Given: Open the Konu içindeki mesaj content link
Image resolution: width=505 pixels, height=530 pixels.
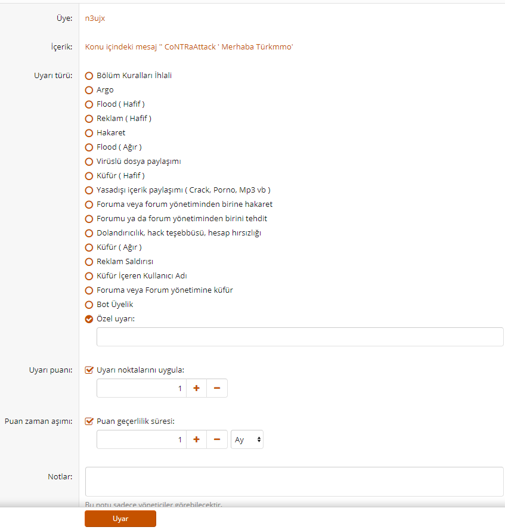Looking at the screenshot, I should pos(189,47).
